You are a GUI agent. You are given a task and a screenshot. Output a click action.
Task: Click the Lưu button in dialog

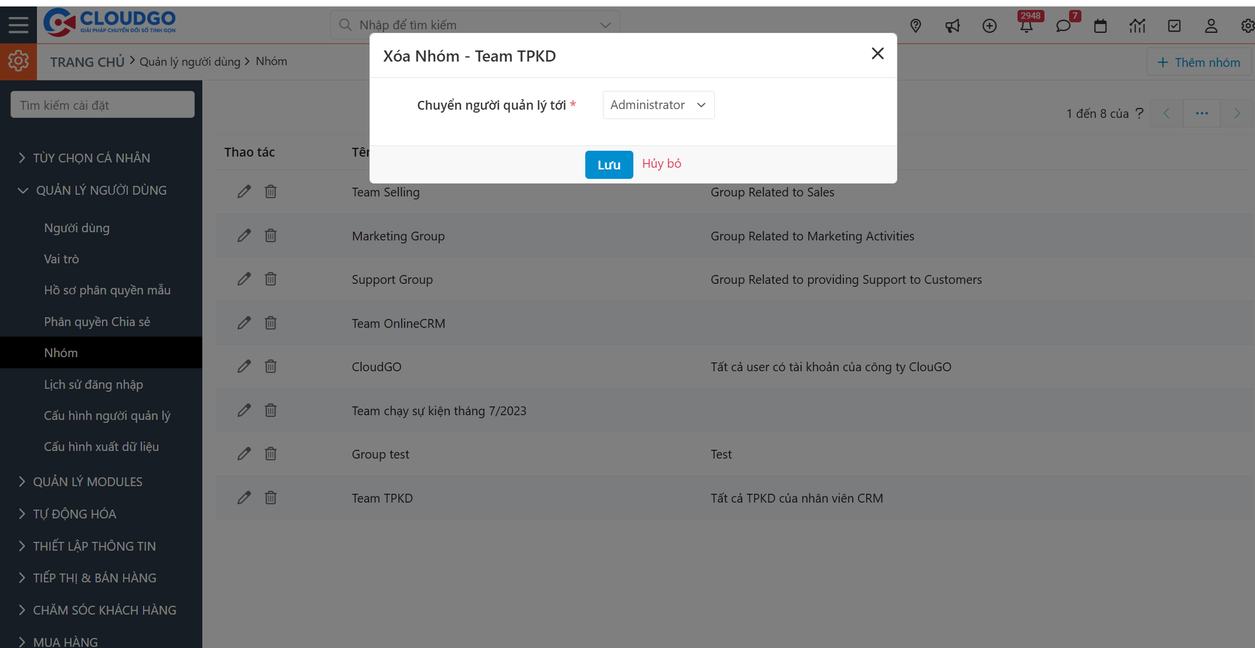pos(609,165)
